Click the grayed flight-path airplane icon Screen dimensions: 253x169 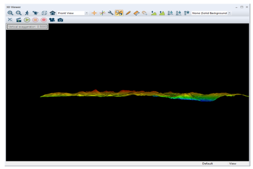coord(10,20)
